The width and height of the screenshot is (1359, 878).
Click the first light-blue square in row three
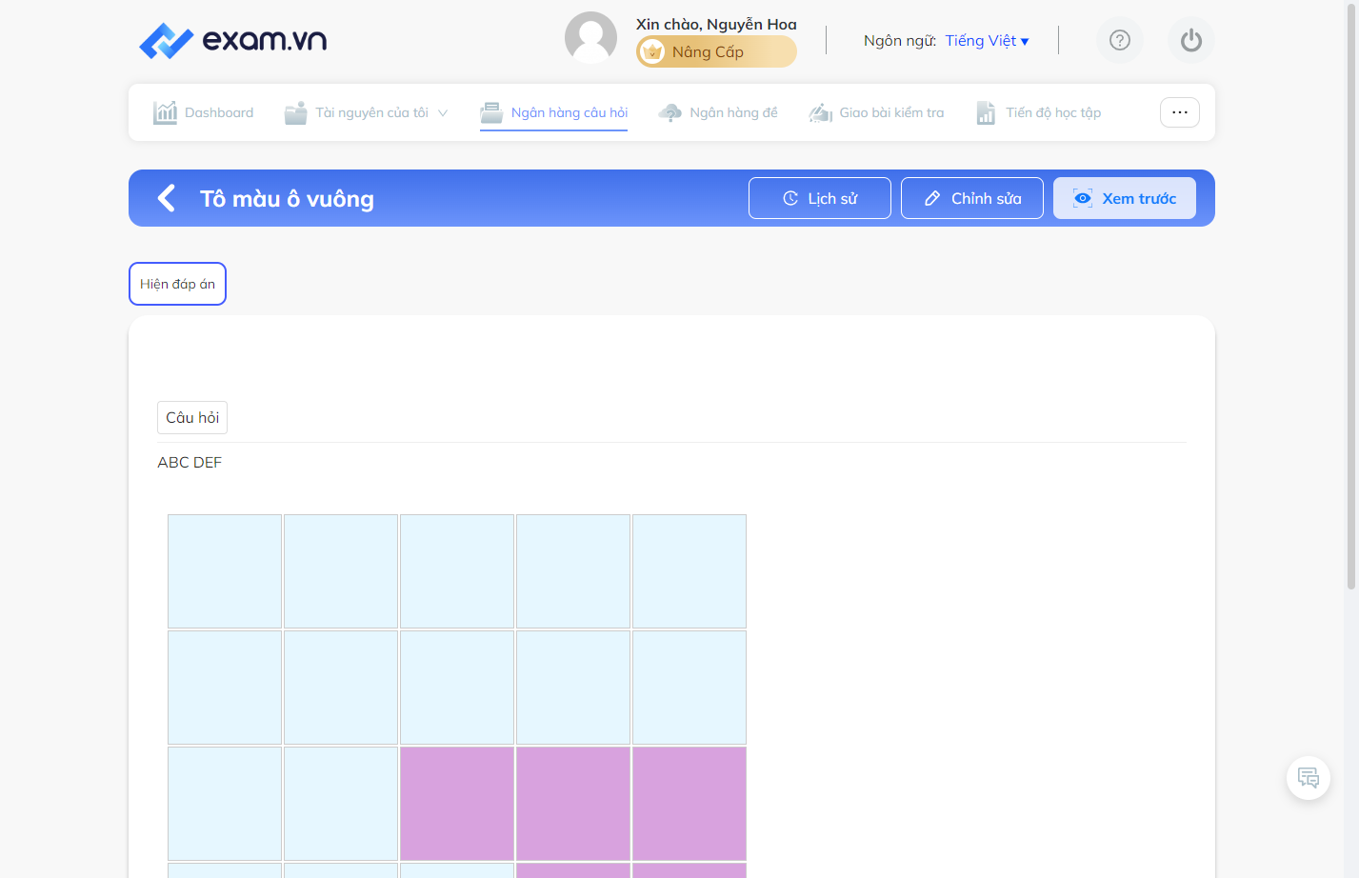point(225,804)
